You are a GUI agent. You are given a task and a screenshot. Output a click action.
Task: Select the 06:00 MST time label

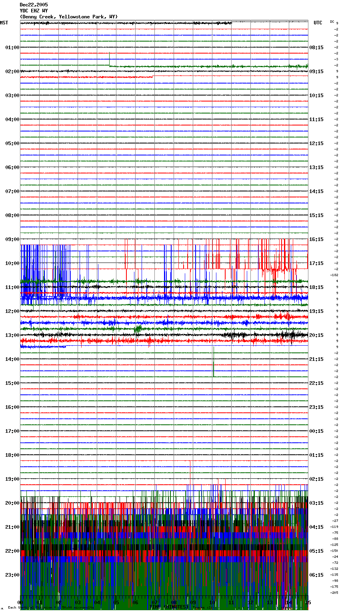(x=12, y=167)
